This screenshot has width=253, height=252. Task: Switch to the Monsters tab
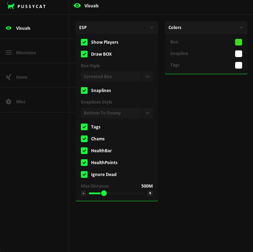pyautogui.click(x=26, y=52)
